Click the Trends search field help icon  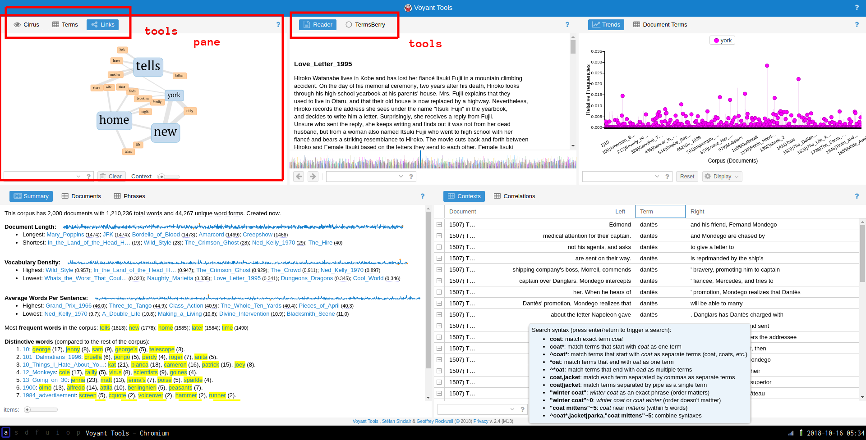[667, 177]
